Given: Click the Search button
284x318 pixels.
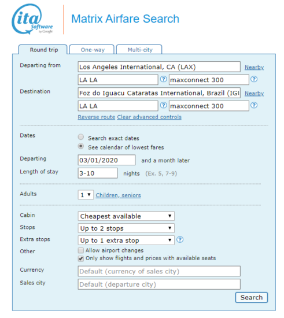Looking at the screenshot, I should tap(252, 298).
